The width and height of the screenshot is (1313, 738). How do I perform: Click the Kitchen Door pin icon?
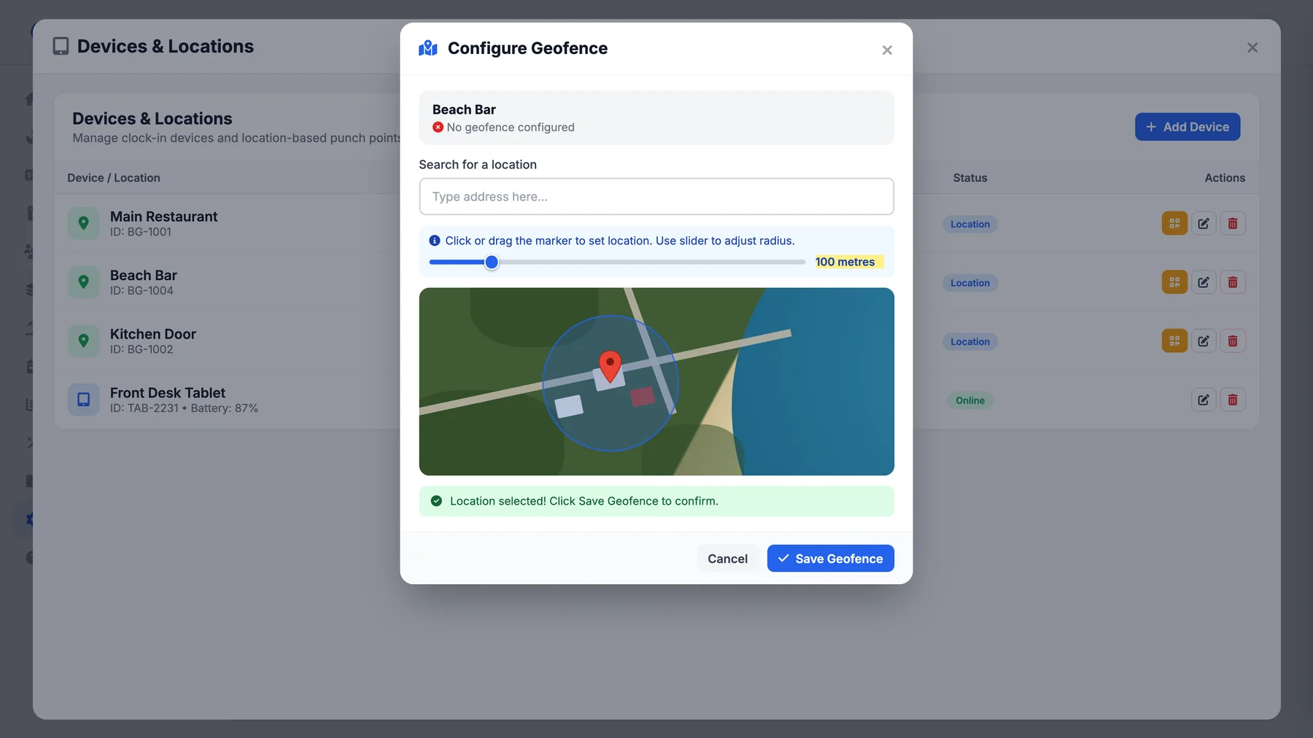tap(84, 341)
